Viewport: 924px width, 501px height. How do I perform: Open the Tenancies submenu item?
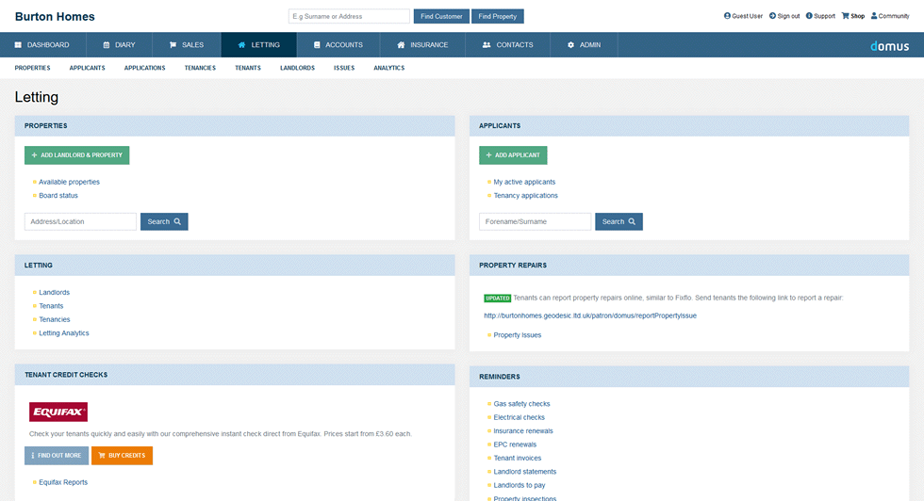pos(200,68)
